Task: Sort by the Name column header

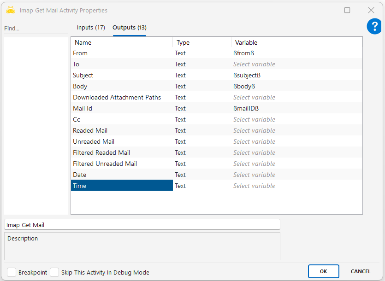Action: 122,42
